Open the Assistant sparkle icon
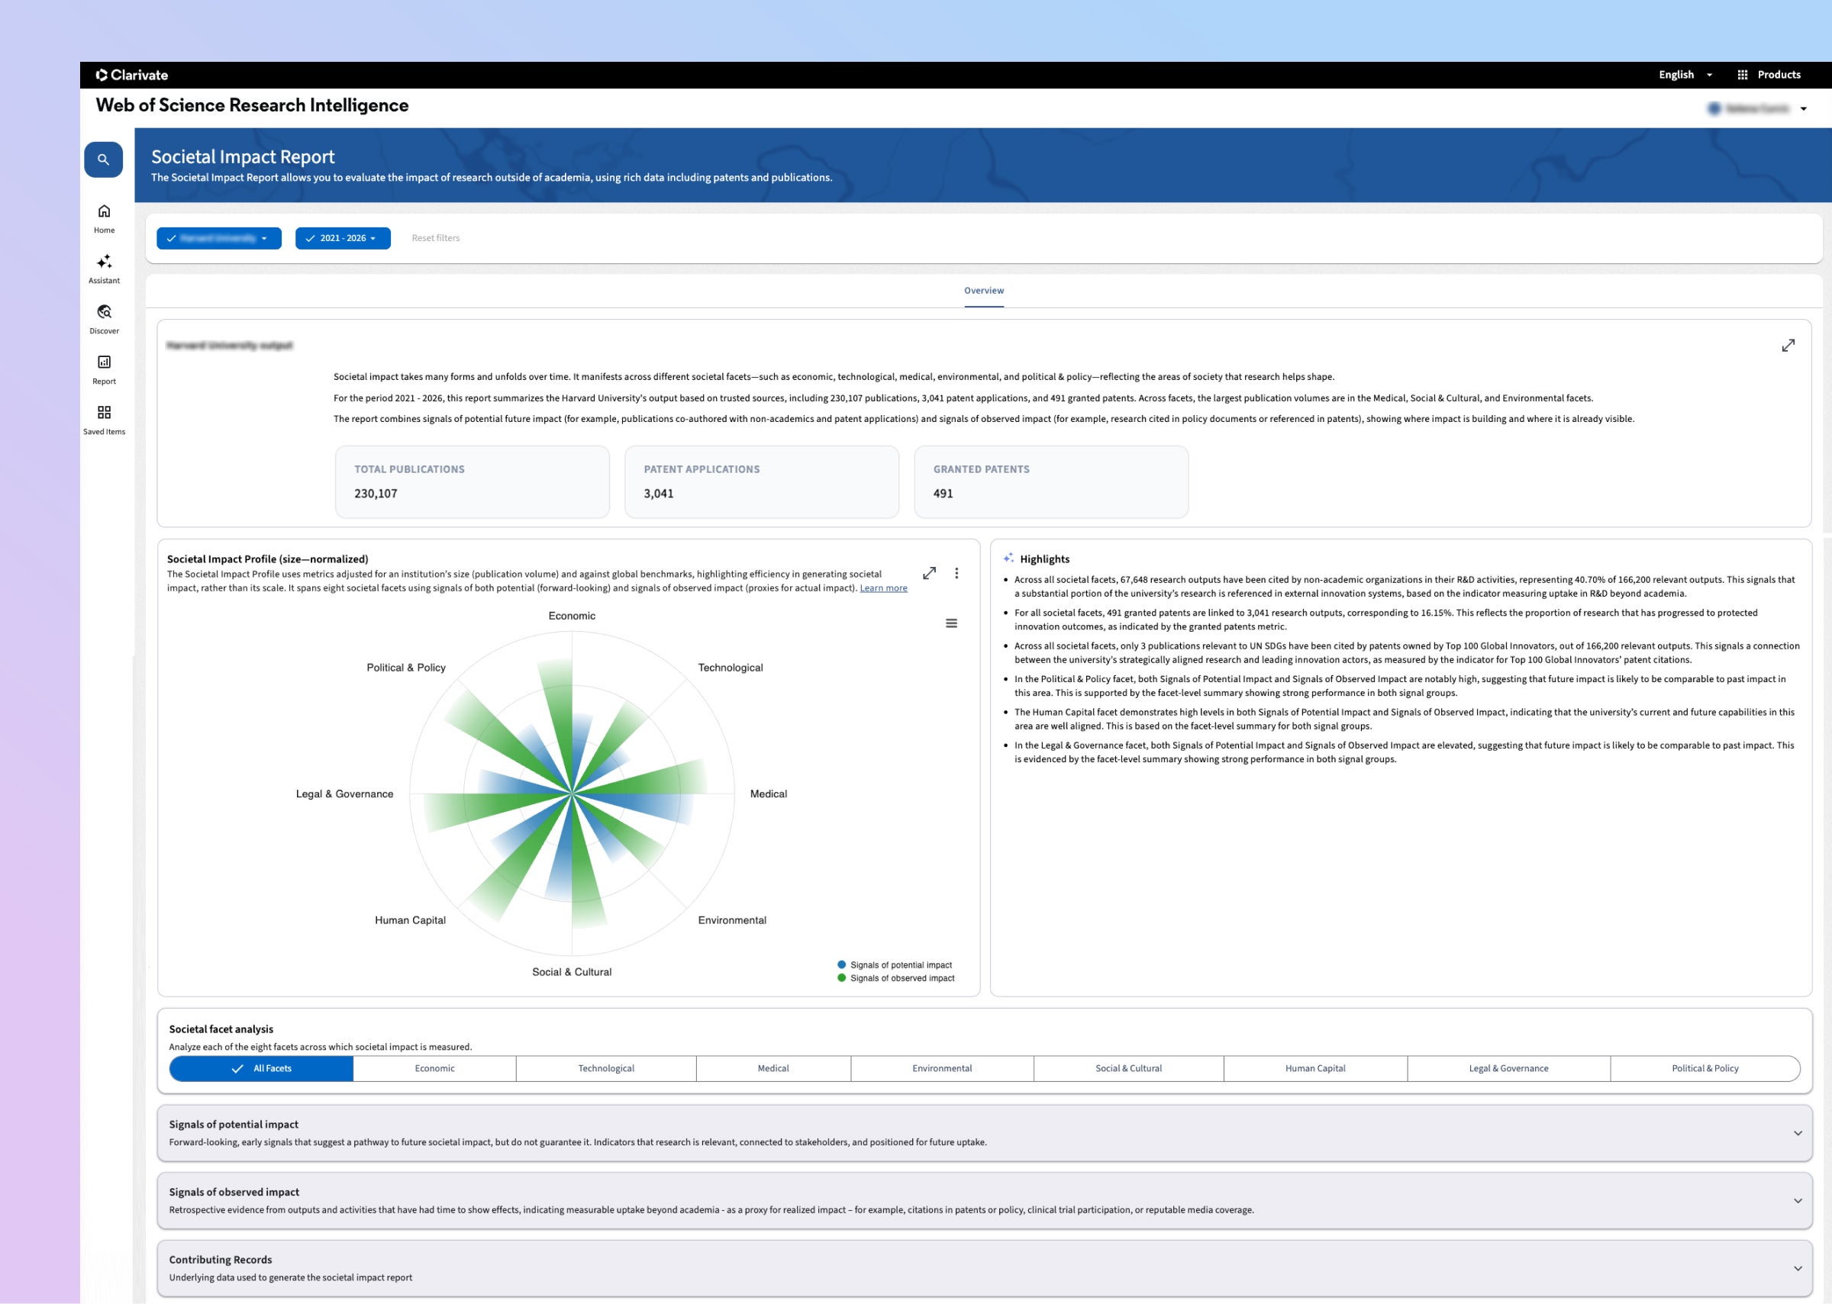 click(105, 262)
